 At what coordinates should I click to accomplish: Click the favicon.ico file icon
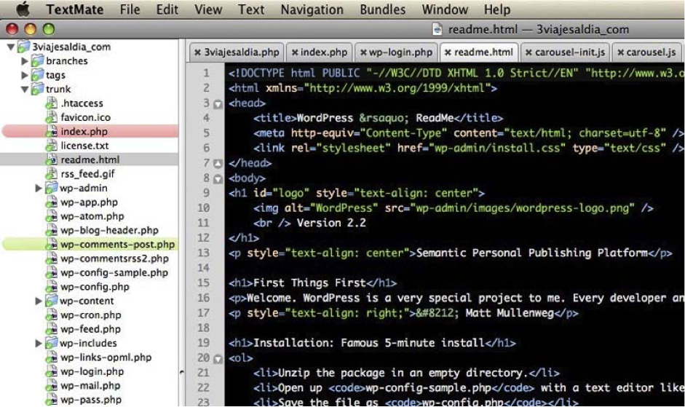52,117
